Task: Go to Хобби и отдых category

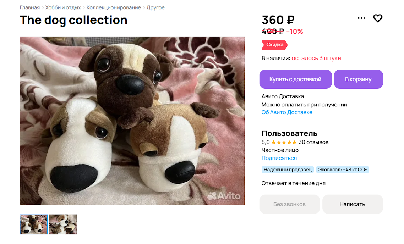Action: (x=63, y=7)
